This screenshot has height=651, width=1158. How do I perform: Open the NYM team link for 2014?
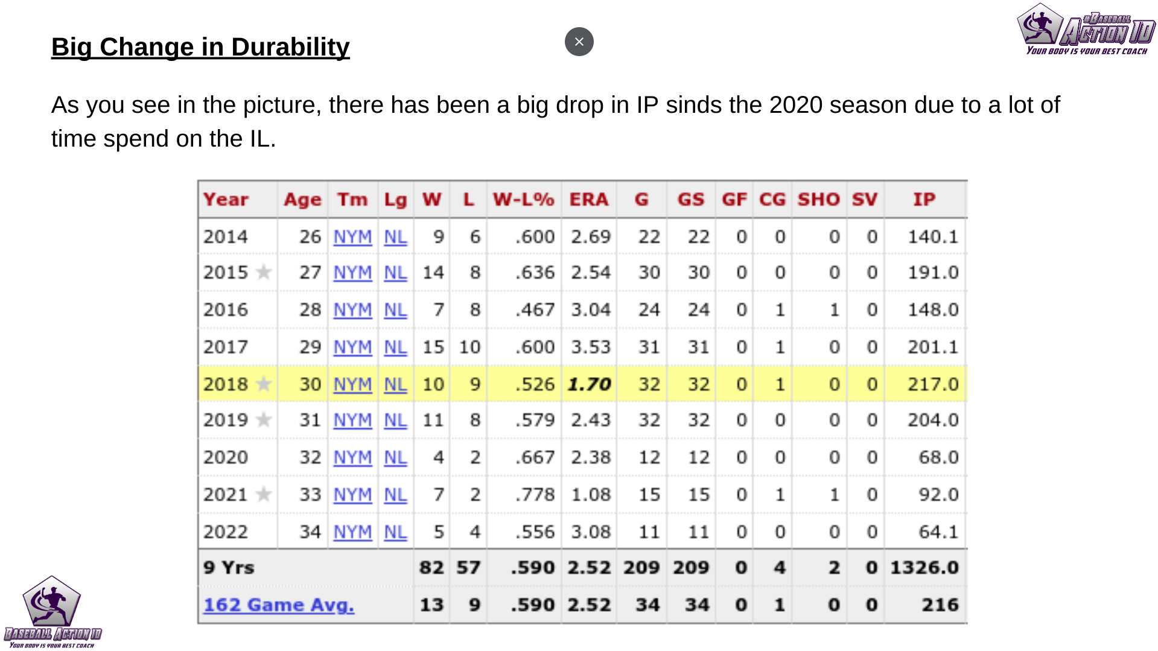[x=352, y=237]
